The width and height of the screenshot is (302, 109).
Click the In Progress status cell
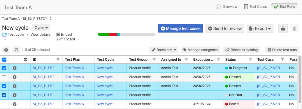[x=239, y=68]
